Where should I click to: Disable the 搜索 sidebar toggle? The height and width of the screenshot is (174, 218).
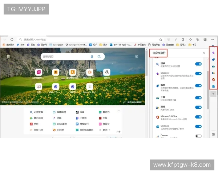(198, 64)
